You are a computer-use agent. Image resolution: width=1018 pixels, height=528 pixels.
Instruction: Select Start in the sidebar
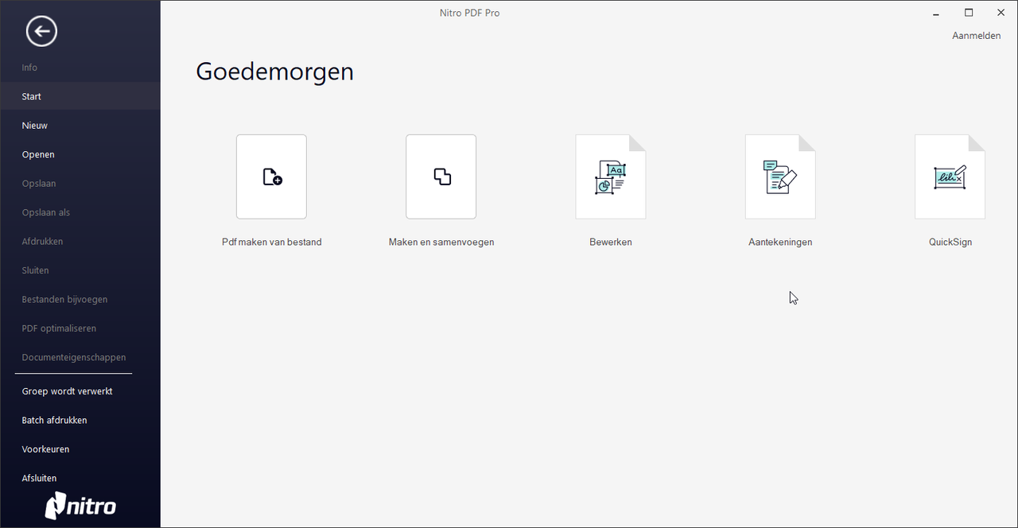pyautogui.click(x=80, y=96)
